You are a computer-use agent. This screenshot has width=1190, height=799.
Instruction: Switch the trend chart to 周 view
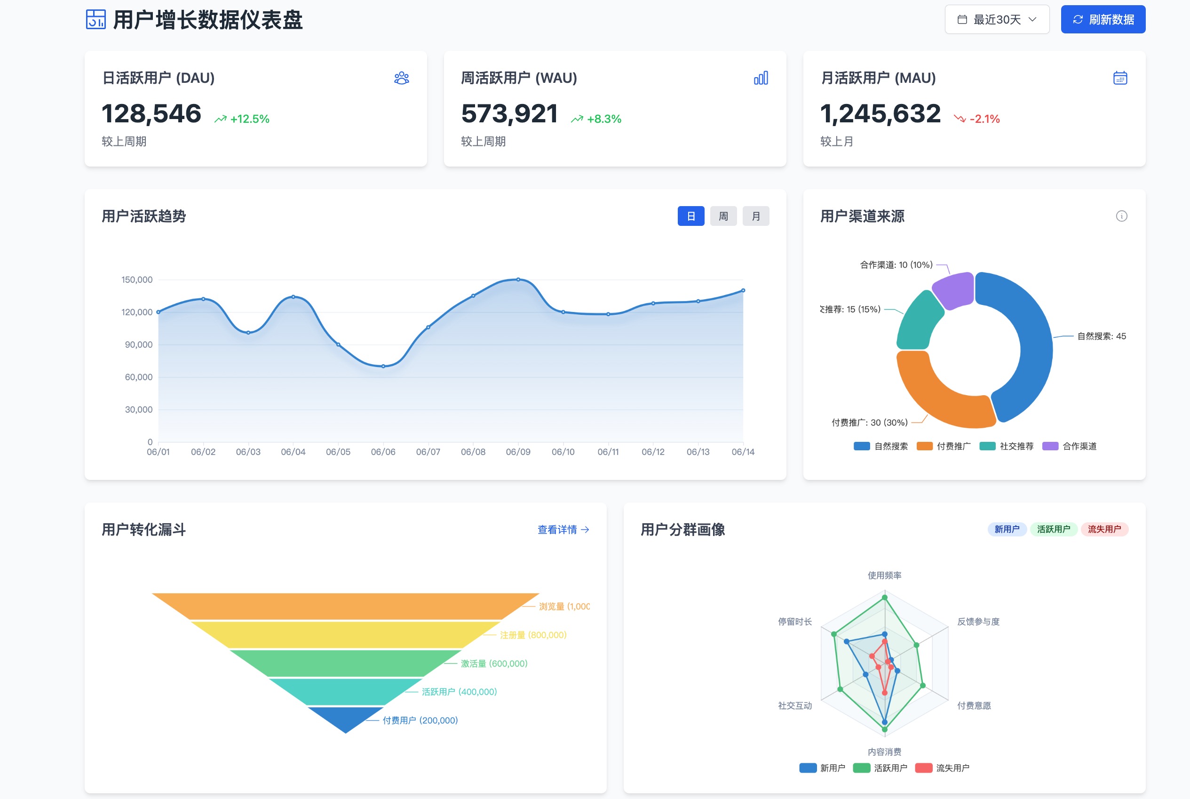click(723, 216)
